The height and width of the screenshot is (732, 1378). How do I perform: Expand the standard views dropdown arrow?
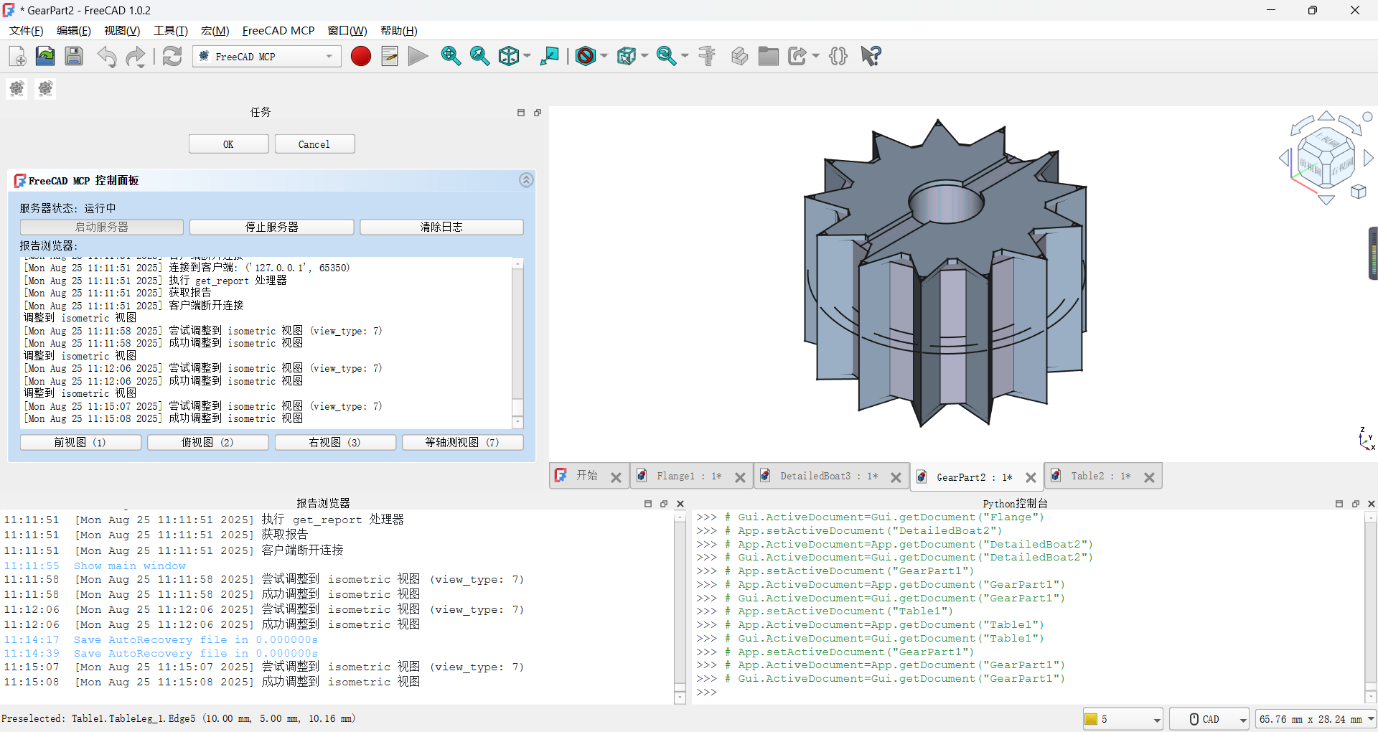pyautogui.click(x=527, y=56)
